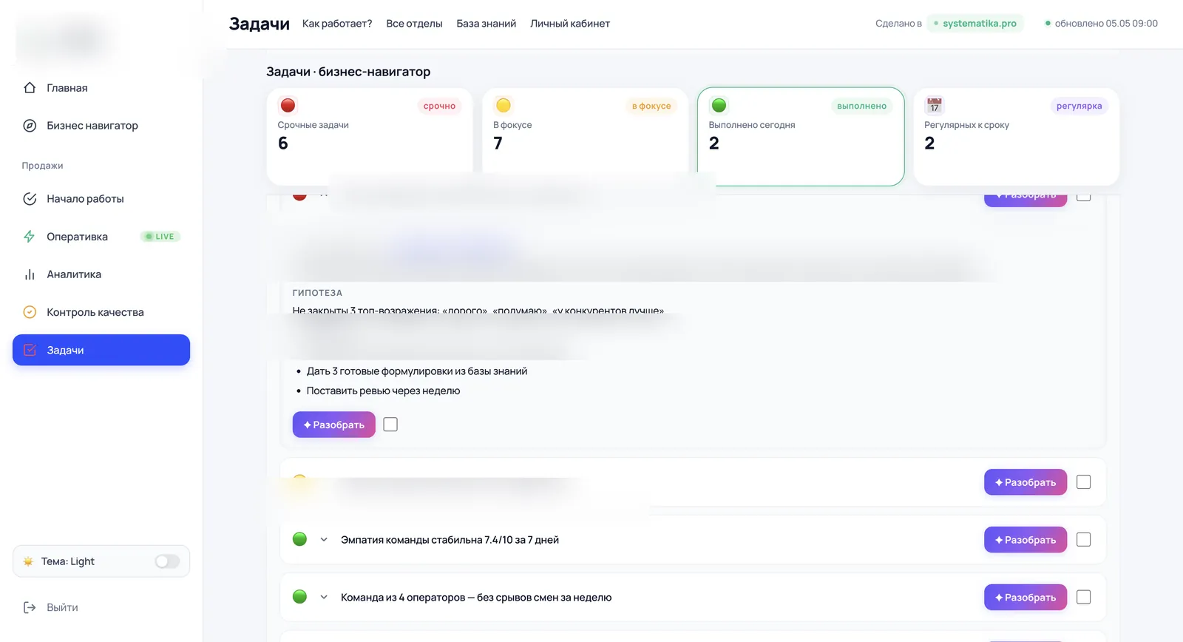Open Все отделы in top navigation

point(414,24)
